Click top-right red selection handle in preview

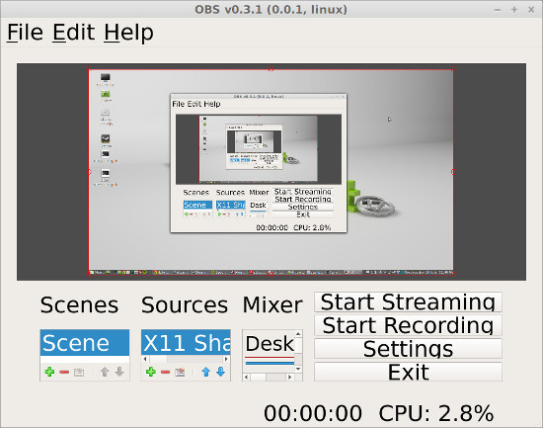pyautogui.click(x=453, y=69)
